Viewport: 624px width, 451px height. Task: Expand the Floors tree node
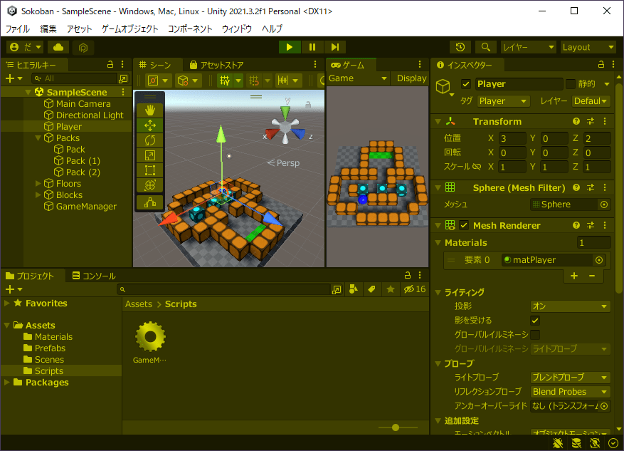coord(38,184)
